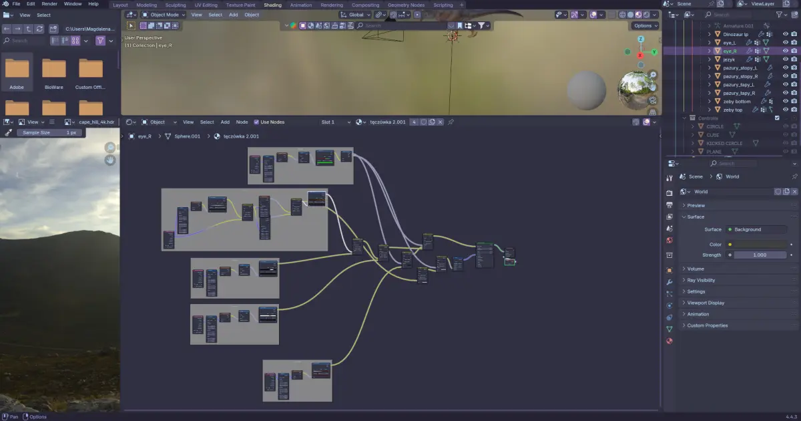This screenshot has height=421, width=801.
Task: Toggle eye_R visibility eye icon
Action: pyautogui.click(x=786, y=51)
